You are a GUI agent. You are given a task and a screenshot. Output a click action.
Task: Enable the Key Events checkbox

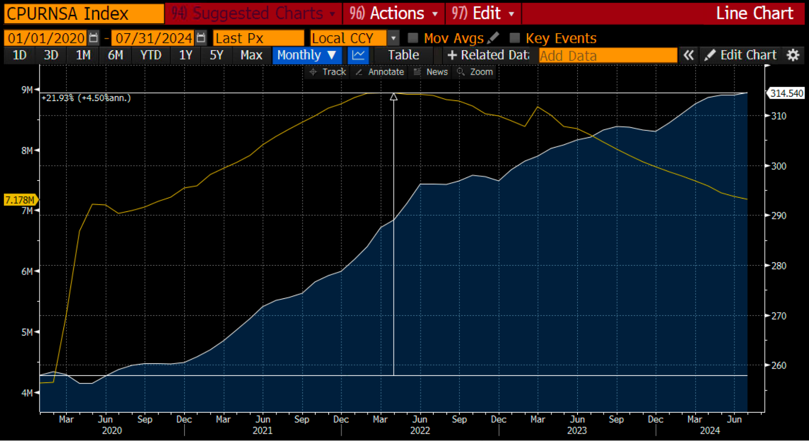click(x=514, y=38)
